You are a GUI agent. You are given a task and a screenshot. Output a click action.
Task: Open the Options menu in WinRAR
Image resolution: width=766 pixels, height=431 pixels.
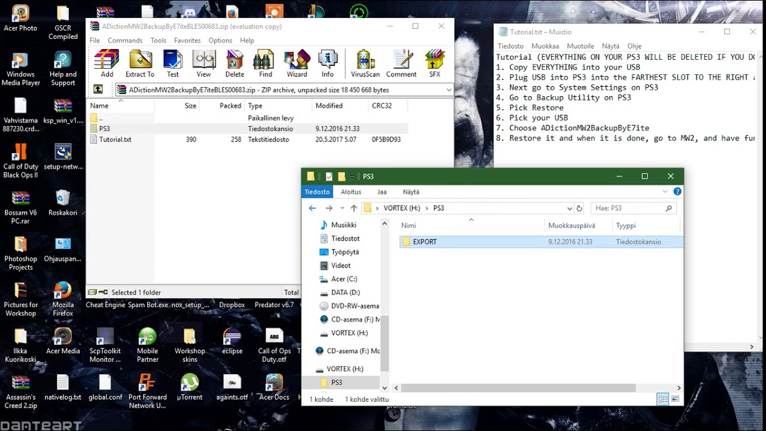[x=220, y=40]
